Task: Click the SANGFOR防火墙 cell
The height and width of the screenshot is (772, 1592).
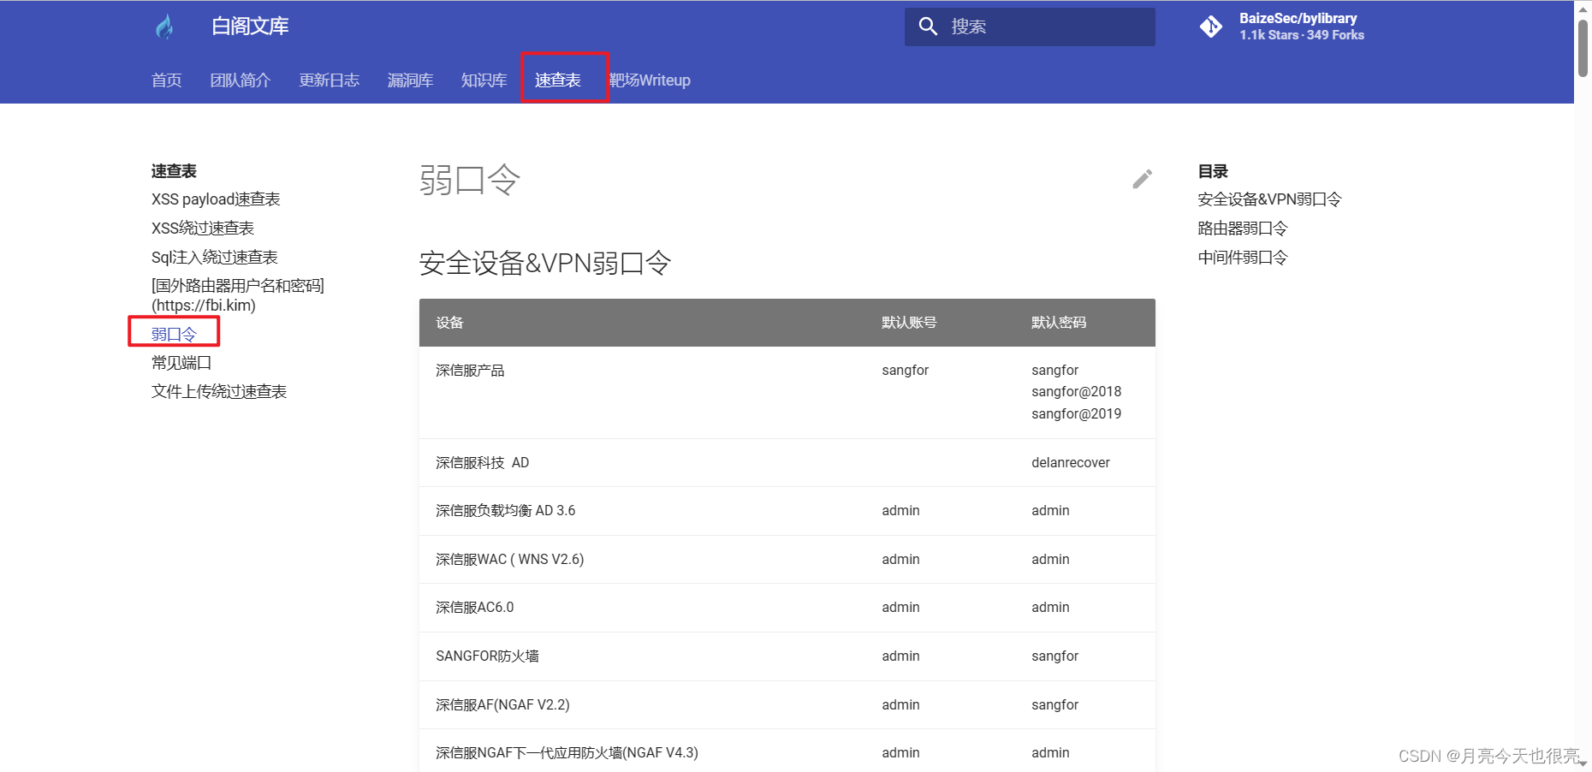Action: coord(488,656)
